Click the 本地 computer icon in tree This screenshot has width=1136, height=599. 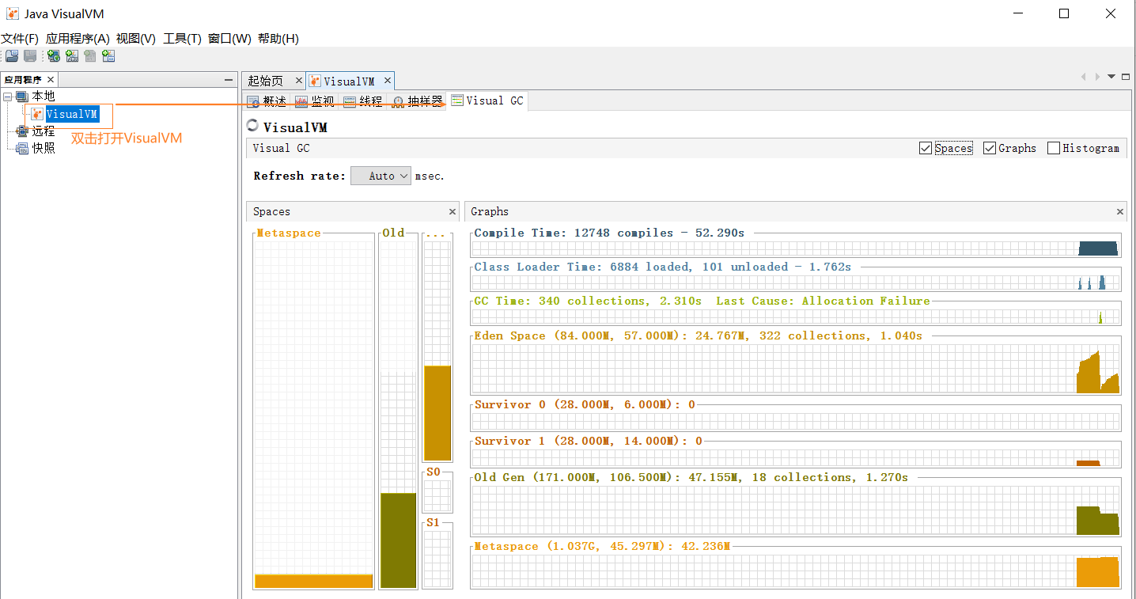point(22,97)
